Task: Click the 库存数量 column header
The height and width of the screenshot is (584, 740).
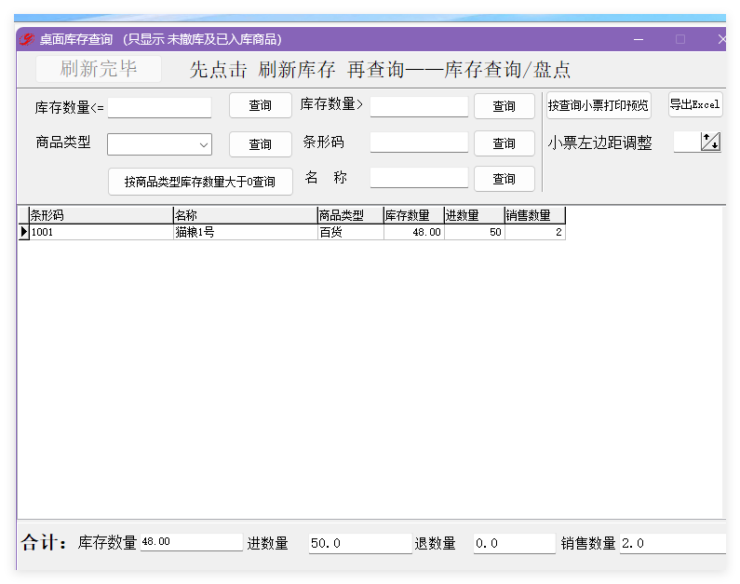Action: tap(414, 215)
